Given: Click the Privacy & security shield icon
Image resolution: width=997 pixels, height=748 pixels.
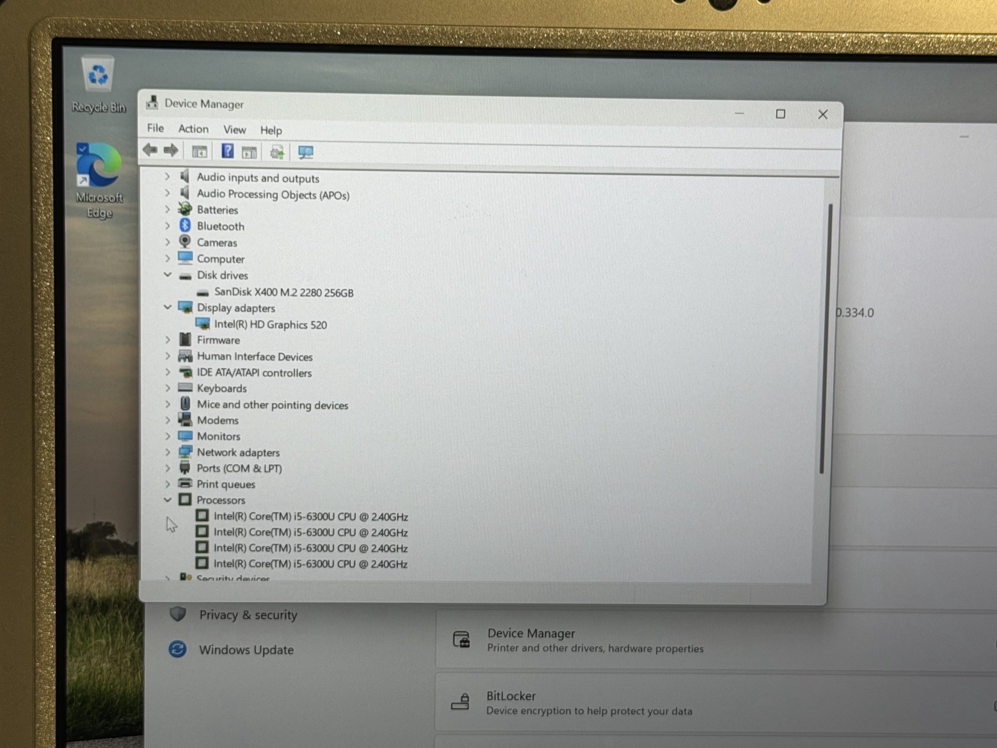Looking at the screenshot, I should click(178, 614).
